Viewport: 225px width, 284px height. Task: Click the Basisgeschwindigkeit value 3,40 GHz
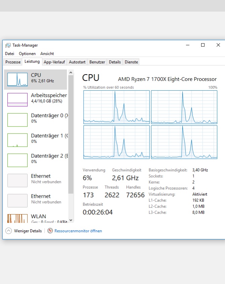click(200, 170)
